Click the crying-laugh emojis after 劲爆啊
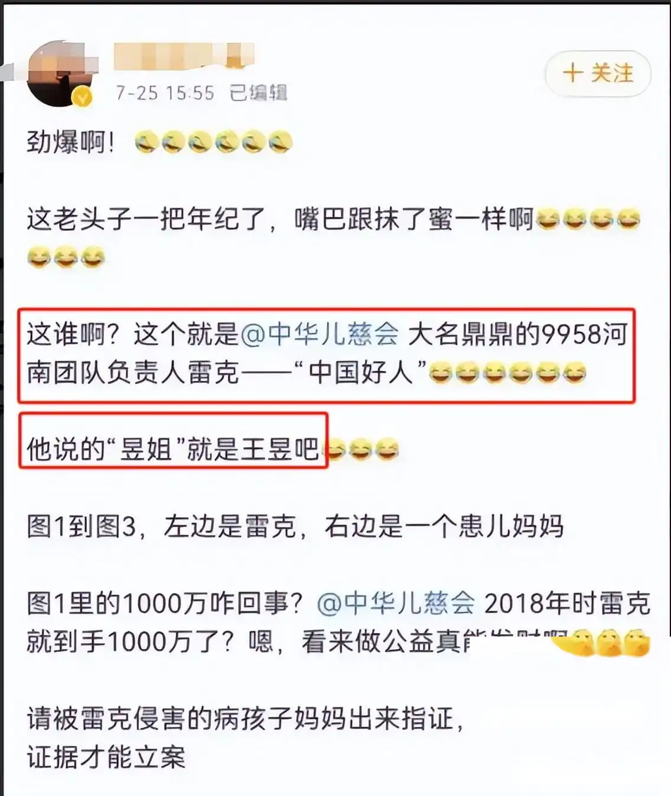The image size is (671, 796). click(214, 143)
